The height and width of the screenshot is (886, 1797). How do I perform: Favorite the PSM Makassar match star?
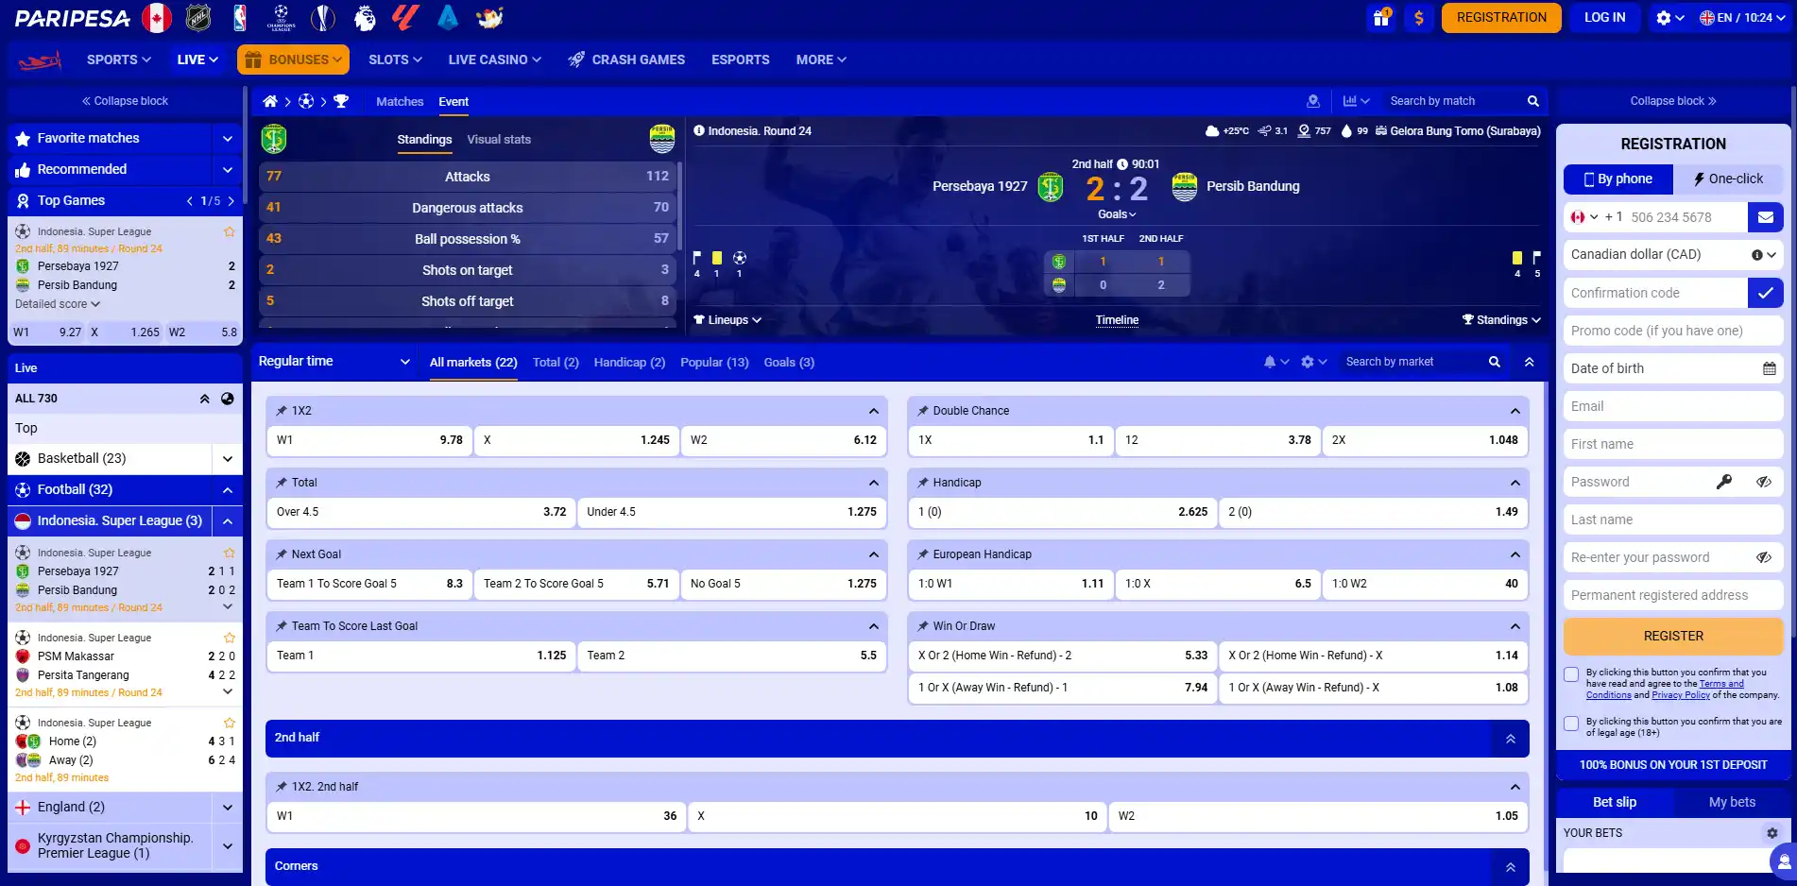coord(229,638)
